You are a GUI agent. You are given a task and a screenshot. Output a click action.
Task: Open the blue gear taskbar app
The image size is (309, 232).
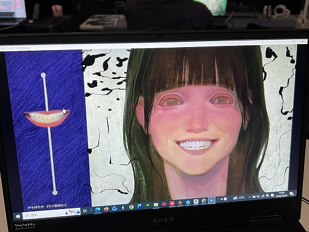[x=188, y=202]
